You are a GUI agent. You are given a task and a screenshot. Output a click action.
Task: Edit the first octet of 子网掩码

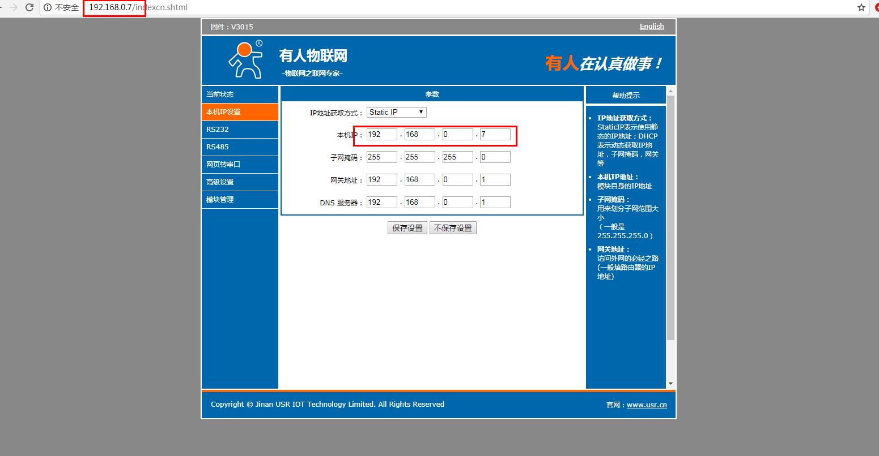(382, 157)
